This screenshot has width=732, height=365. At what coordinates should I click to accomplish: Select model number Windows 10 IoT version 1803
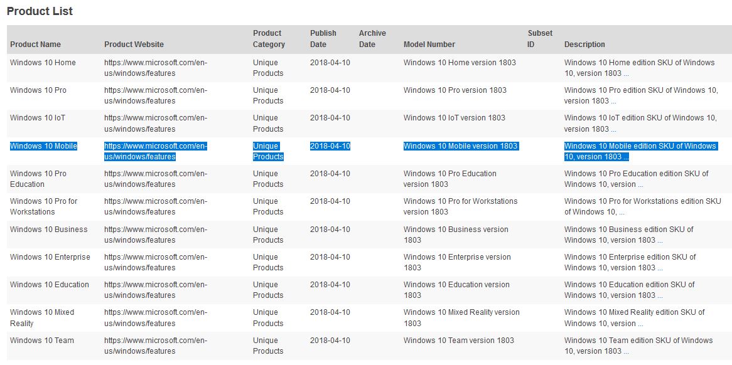(455, 117)
